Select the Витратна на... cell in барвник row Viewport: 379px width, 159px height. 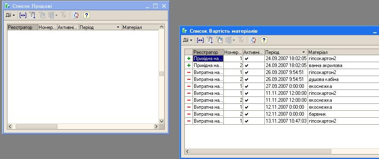pyautogui.click(x=208, y=114)
